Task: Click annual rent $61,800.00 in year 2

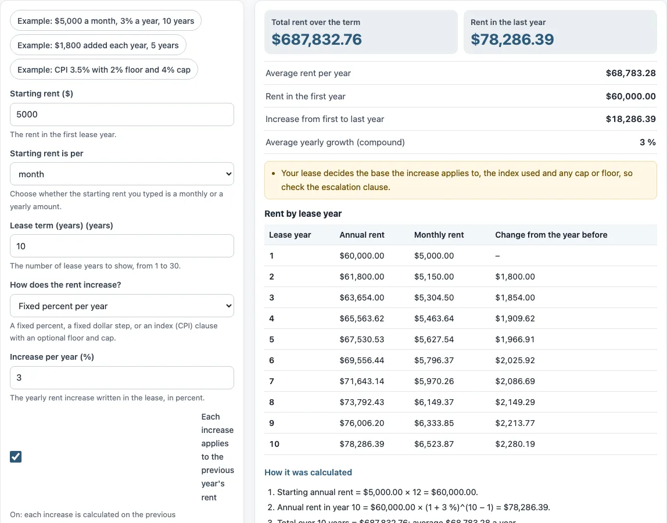Action: (362, 277)
